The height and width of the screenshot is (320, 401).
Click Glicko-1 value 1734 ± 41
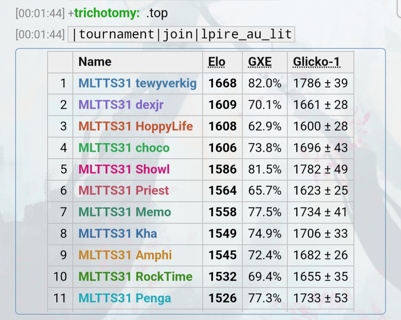[320, 212]
